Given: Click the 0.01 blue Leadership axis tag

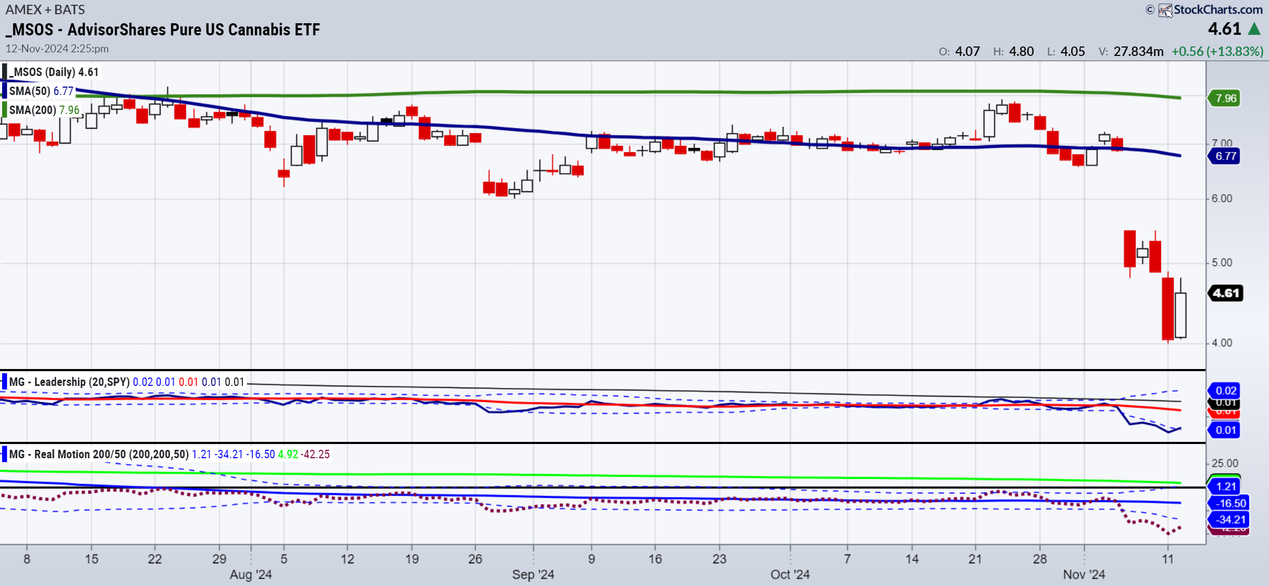Looking at the screenshot, I should 1224,430.
